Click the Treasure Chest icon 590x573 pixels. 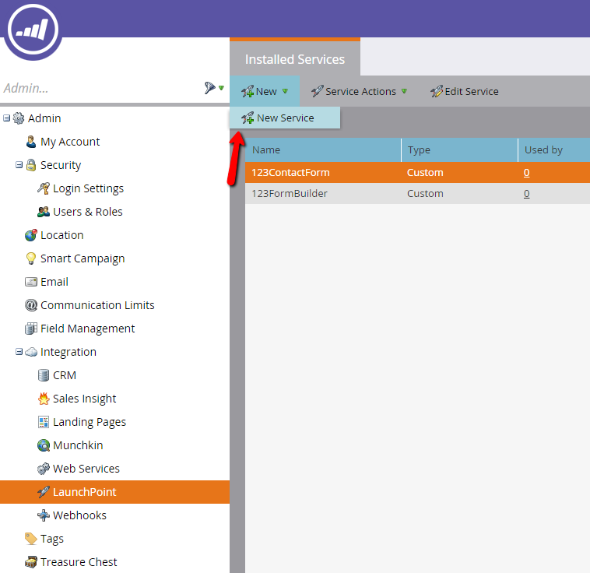pyautogui.click(x=31, y=562)
